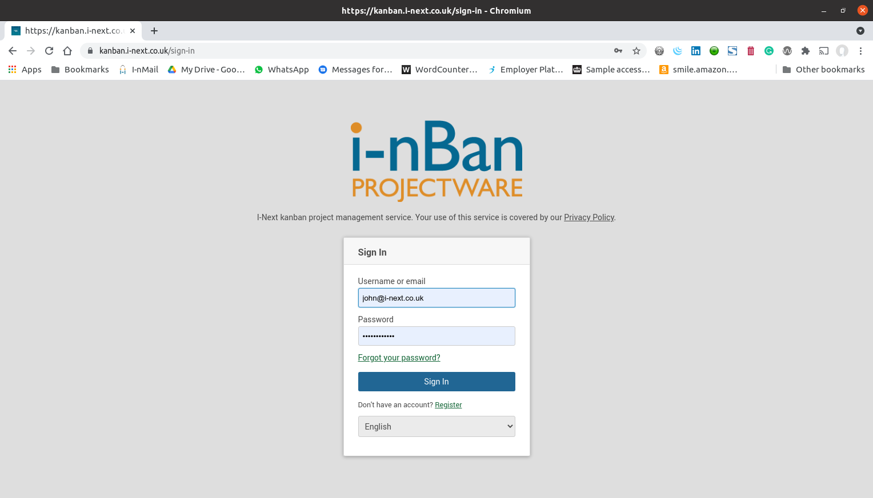Screen dimensions: 873x498
Task: Open the tab search dropdown arrow
Action: (x=860, y=31)
